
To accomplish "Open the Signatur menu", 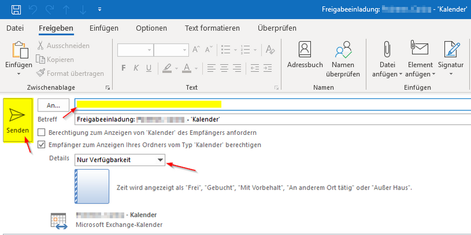I will (x=450, y=58).
